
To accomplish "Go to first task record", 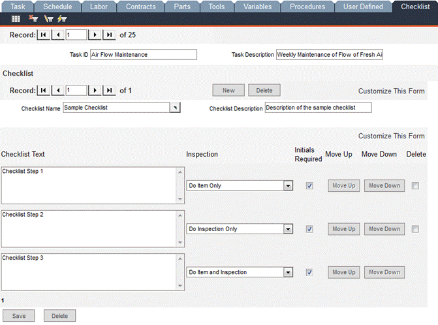I will pyautogui.click(x=44, y=35).
